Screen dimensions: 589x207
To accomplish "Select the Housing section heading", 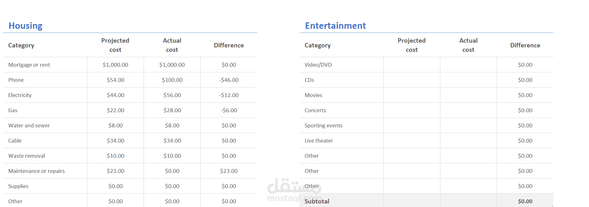I will (25, 26).
